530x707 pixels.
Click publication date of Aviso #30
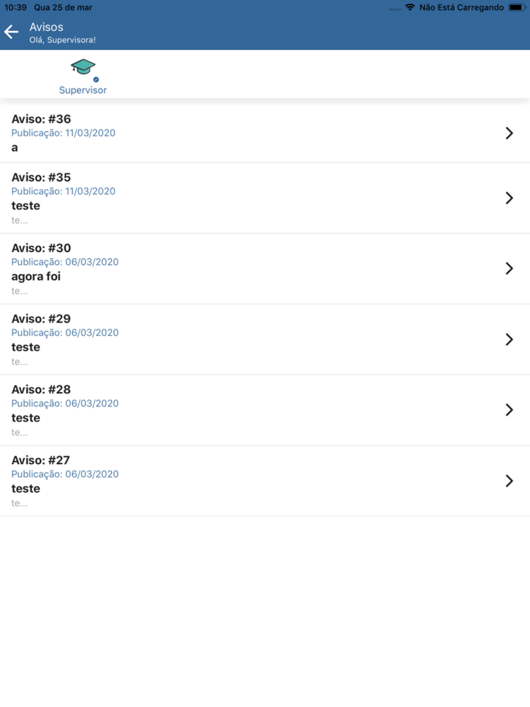(x=65, y=262)
